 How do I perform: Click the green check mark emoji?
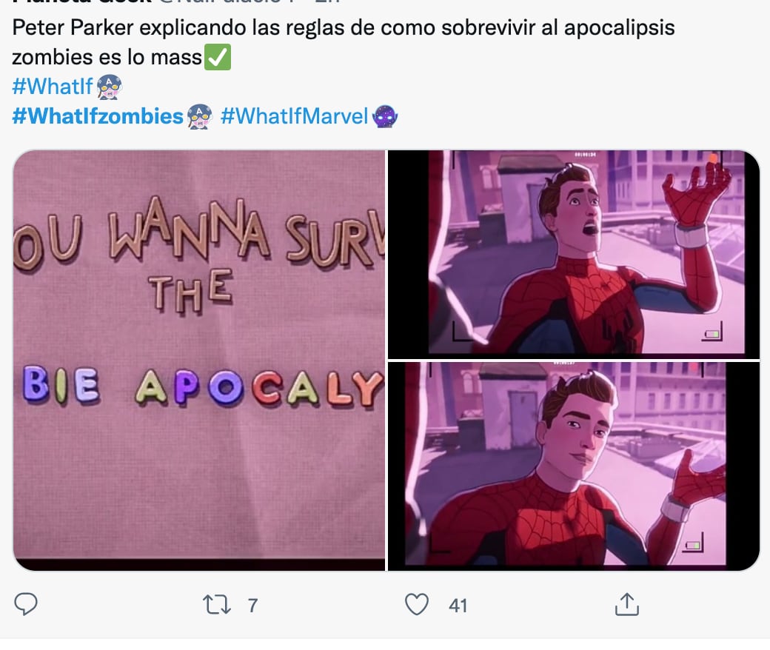[x=218, y=57]
